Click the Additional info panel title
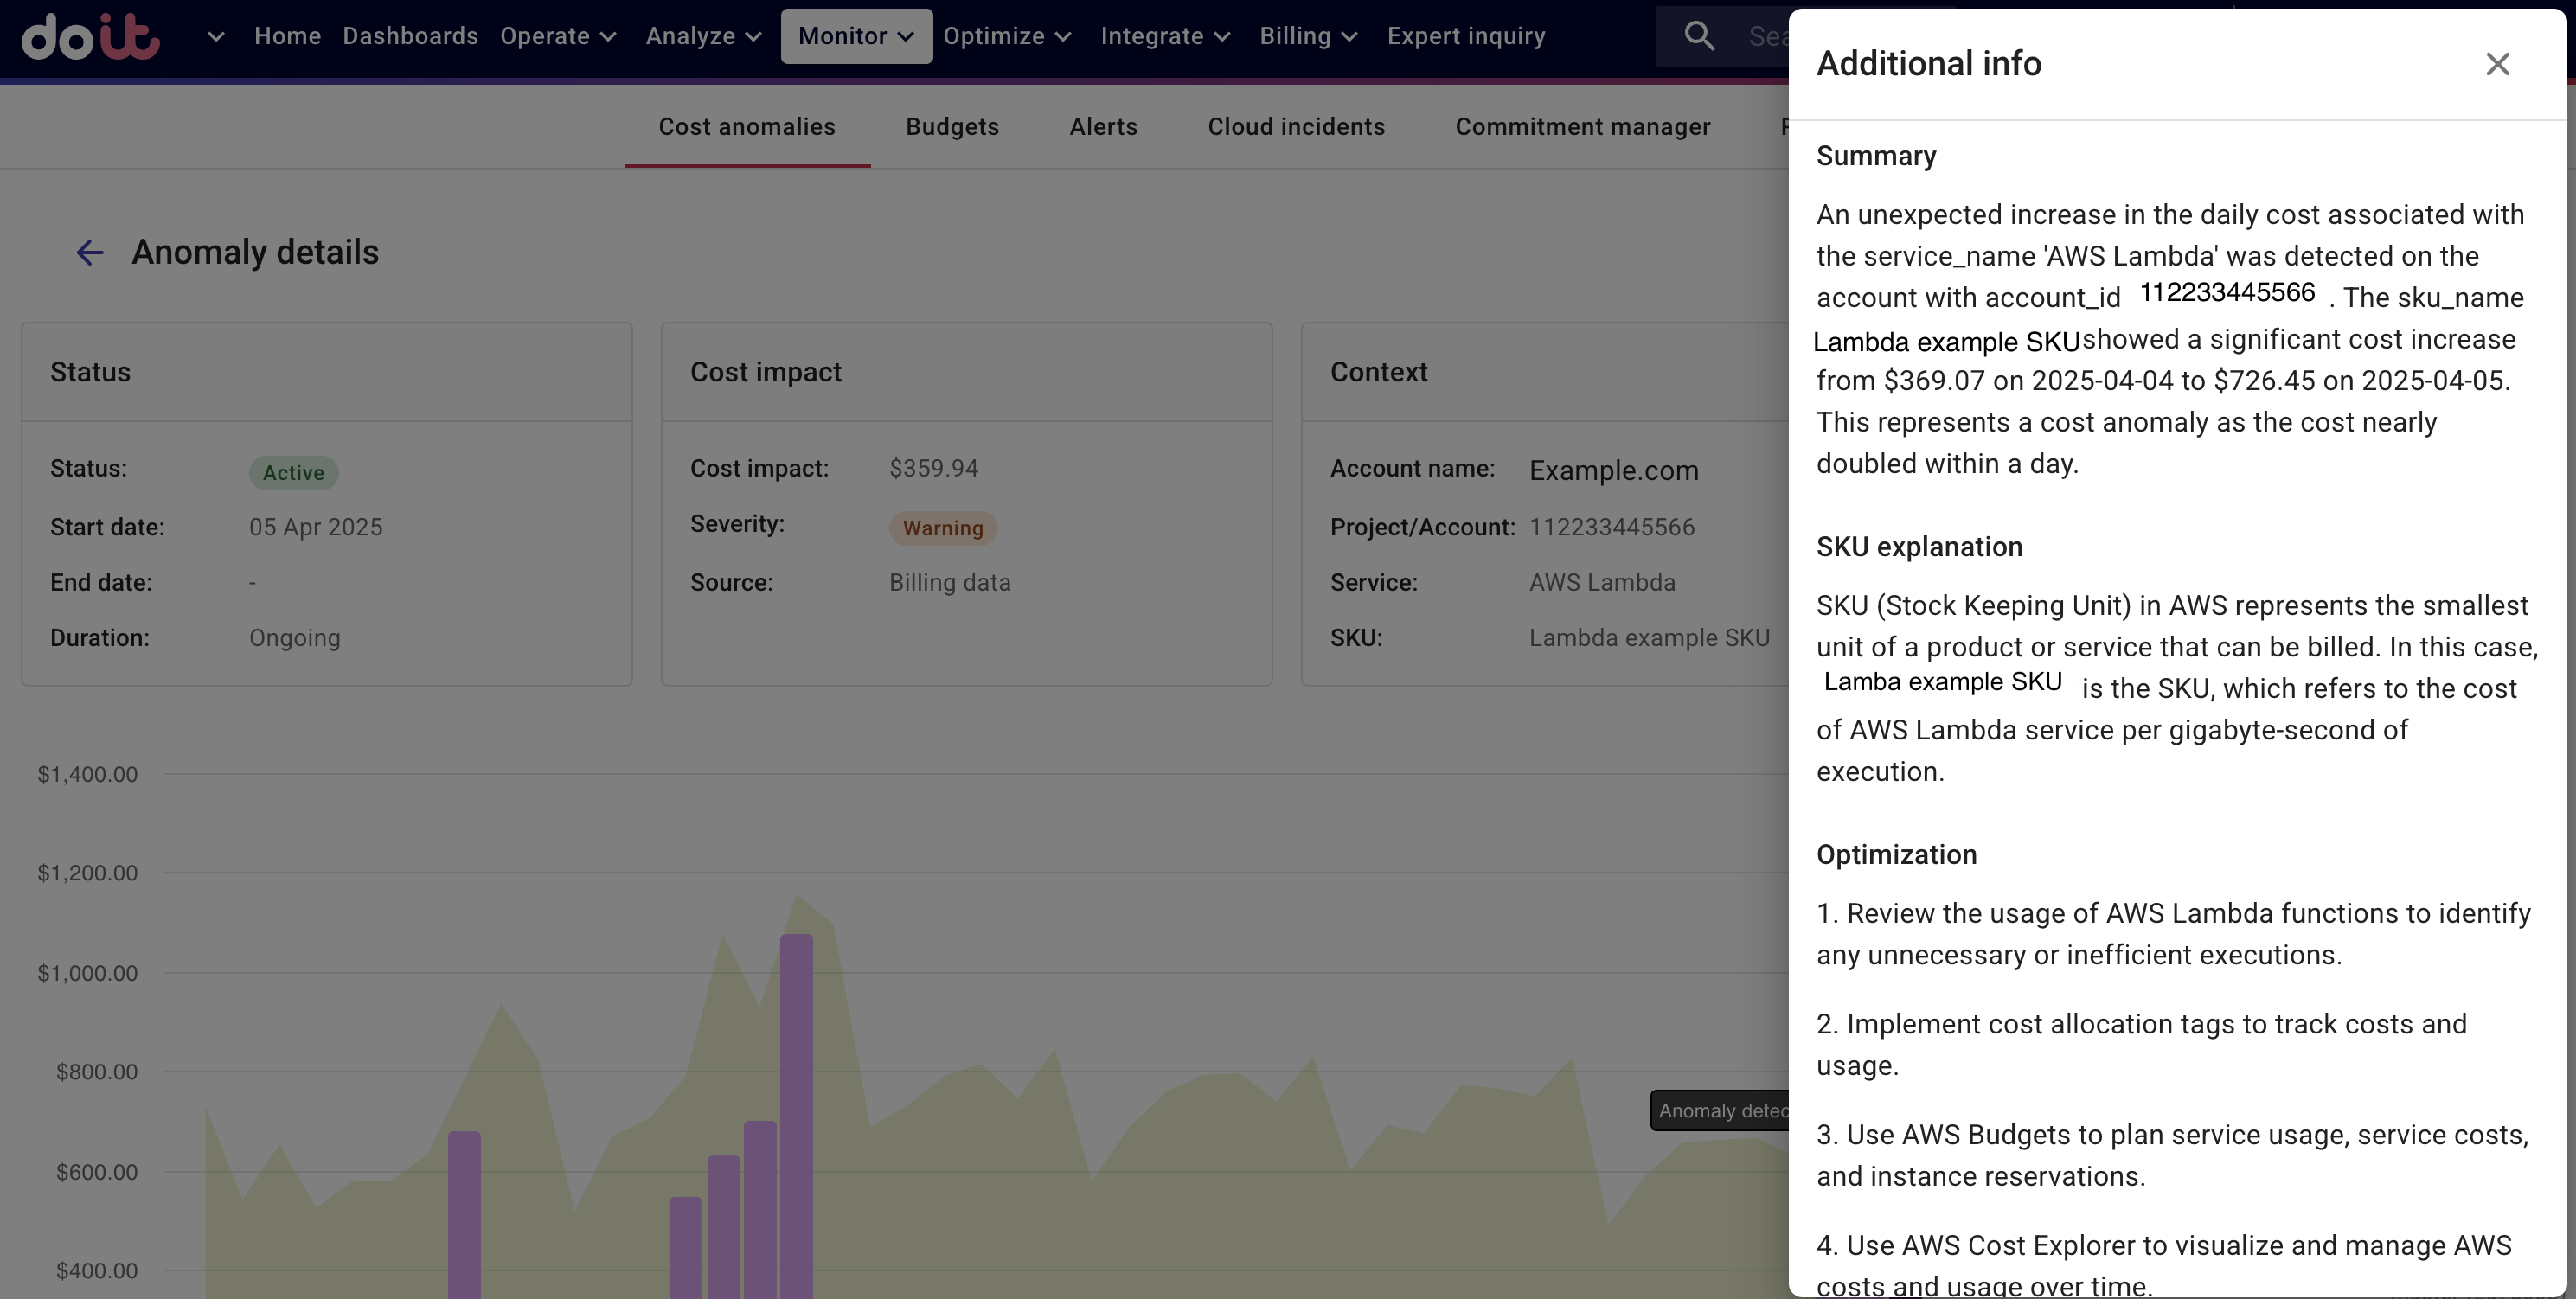The height and width of the screenshot is (1299, 2576). point(1928,64)
